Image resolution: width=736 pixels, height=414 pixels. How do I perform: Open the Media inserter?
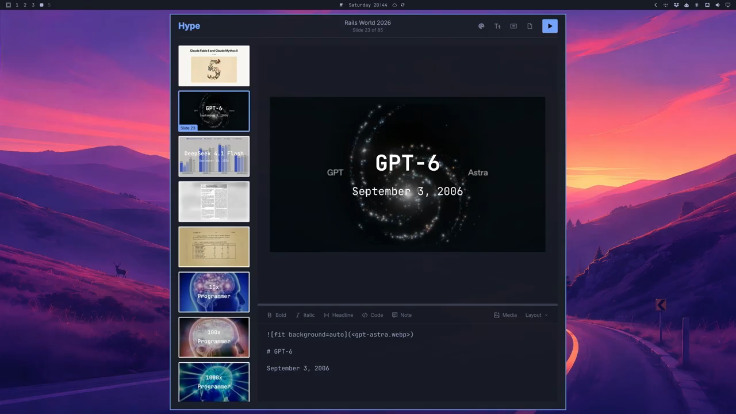tap(505, 315)
